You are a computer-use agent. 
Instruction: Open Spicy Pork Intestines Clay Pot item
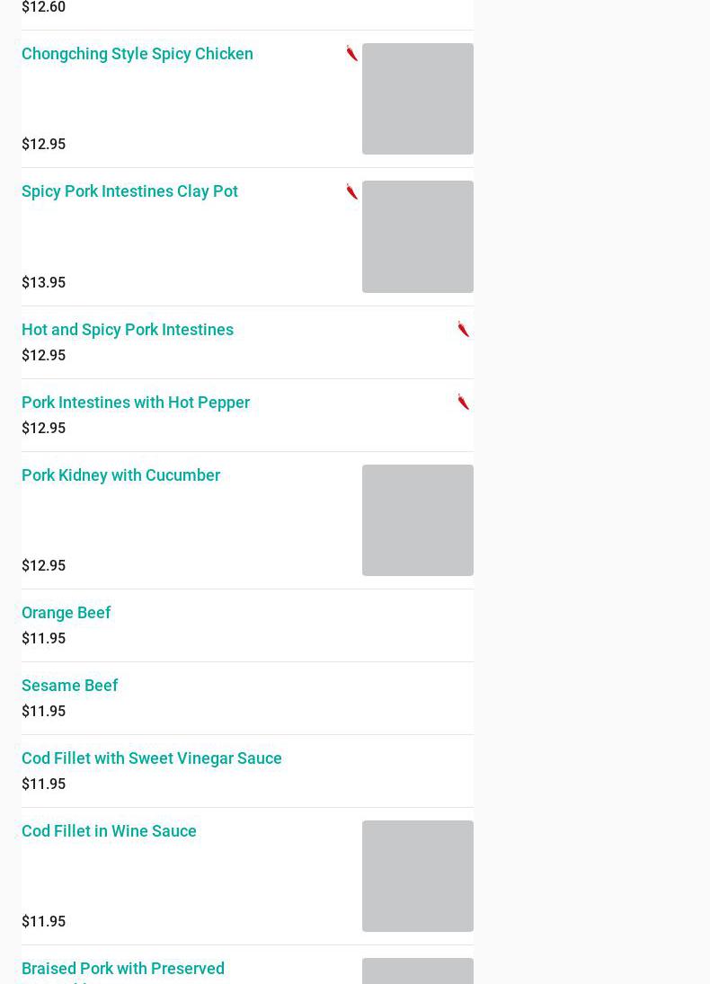click(129, 191)
